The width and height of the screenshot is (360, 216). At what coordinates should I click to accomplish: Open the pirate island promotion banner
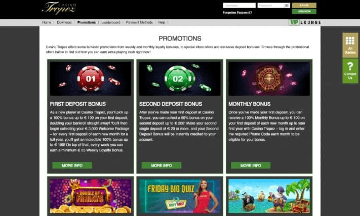point(269,196)
